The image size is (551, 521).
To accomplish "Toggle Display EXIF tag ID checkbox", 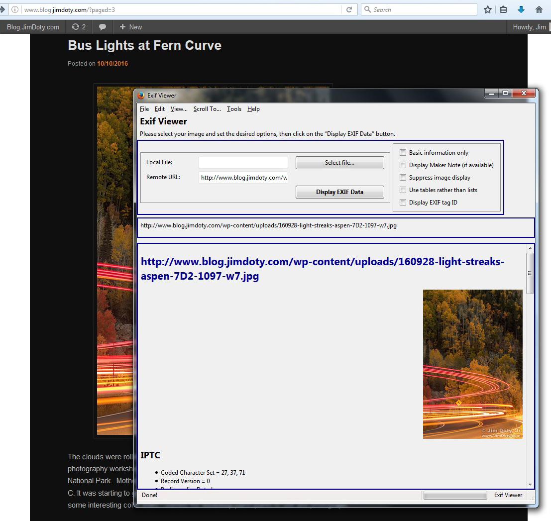I will [403, 203].
